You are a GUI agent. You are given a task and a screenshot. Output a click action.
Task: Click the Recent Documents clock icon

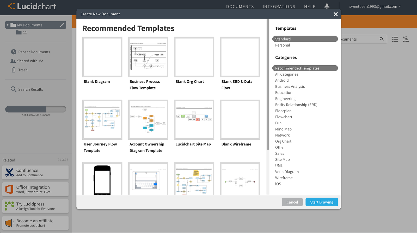(14, 52)
